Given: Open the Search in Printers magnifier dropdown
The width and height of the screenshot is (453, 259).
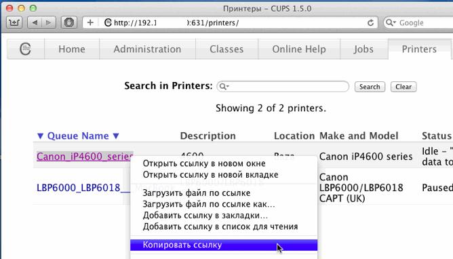Looking at the screenshot, I should 224,86.
